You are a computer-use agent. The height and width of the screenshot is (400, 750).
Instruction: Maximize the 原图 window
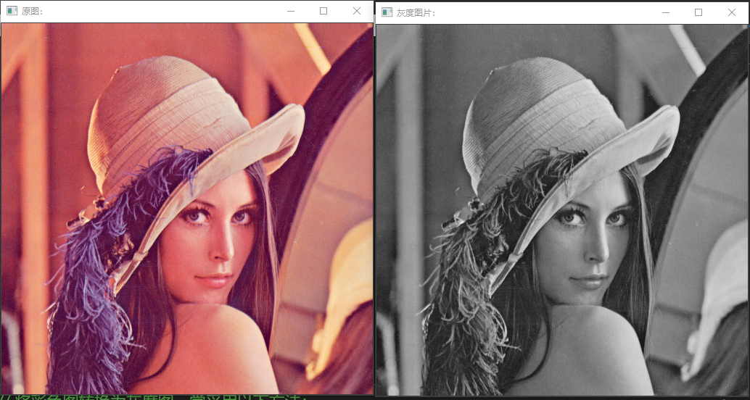324,11
